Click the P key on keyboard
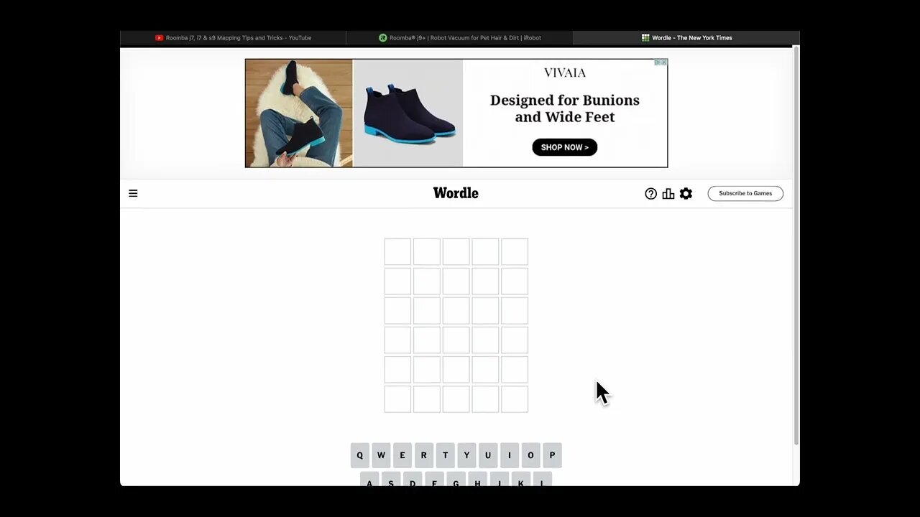Image resolution: width=920 pixels, height=517 pixels. 552,455
